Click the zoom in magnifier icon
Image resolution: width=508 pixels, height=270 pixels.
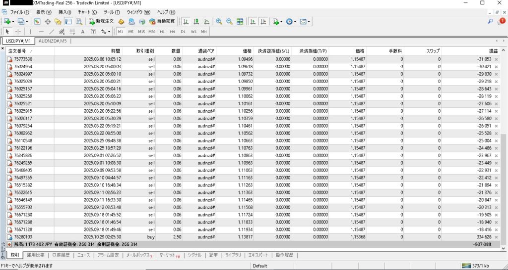point(219,22)
